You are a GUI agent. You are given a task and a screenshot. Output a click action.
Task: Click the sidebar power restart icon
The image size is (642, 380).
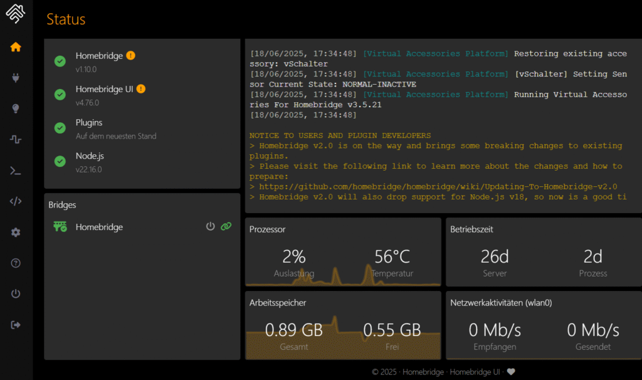(16, 293)
